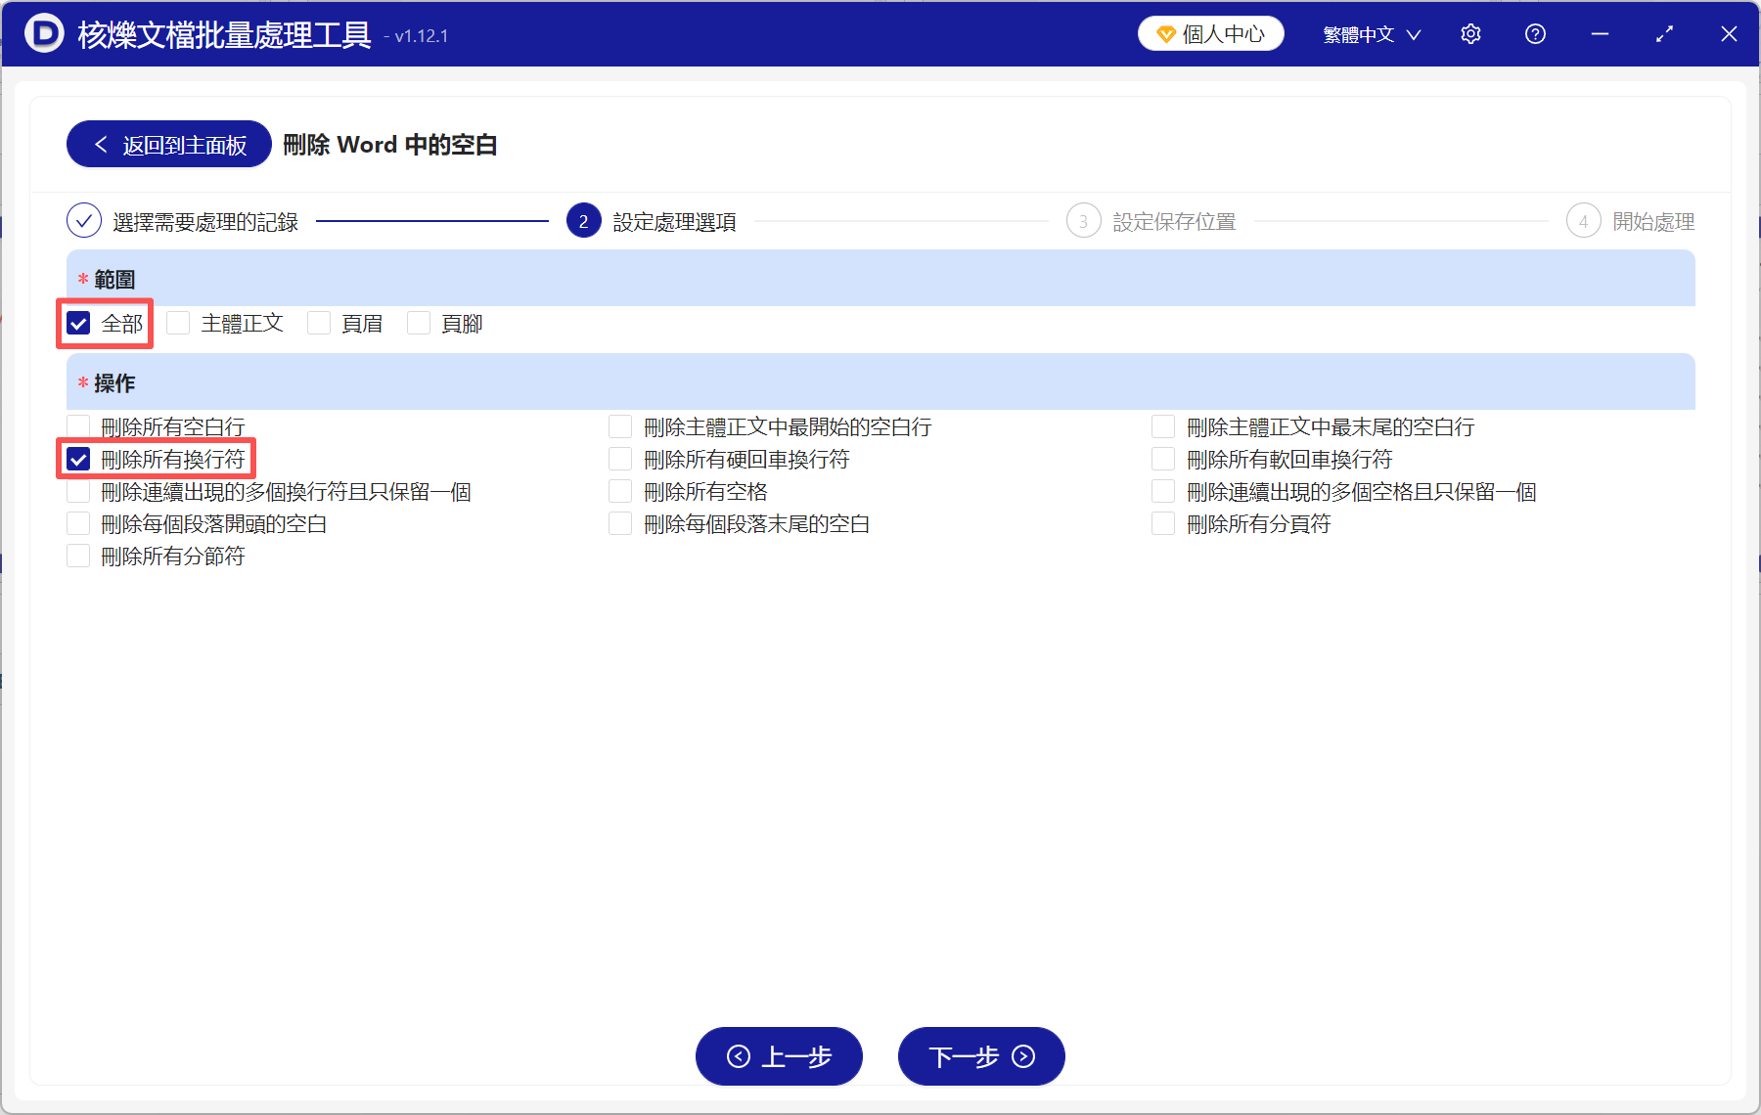Click the back chevron in 返回到主面板
This screenshot has height=1115, width=1761.
point(101,144)
